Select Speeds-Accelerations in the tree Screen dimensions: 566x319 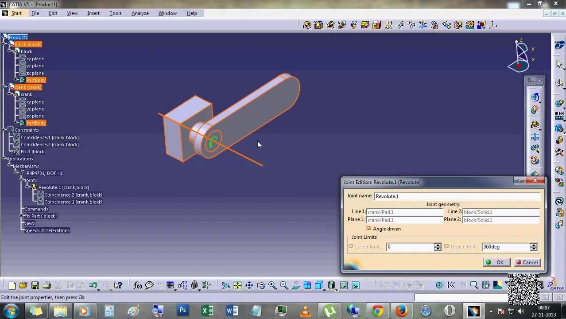tap(47, 230)
